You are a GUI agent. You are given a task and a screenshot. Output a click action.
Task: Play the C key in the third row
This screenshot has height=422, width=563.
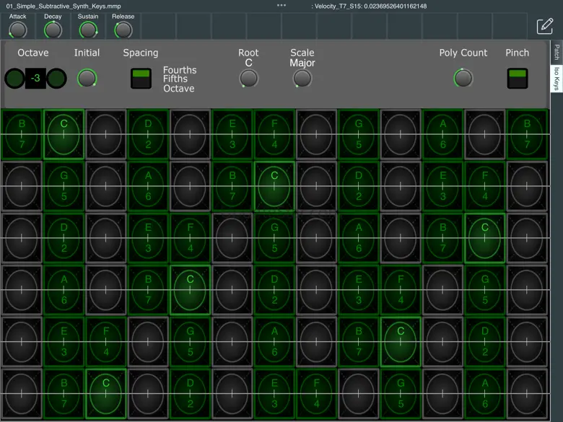(485, 238)
